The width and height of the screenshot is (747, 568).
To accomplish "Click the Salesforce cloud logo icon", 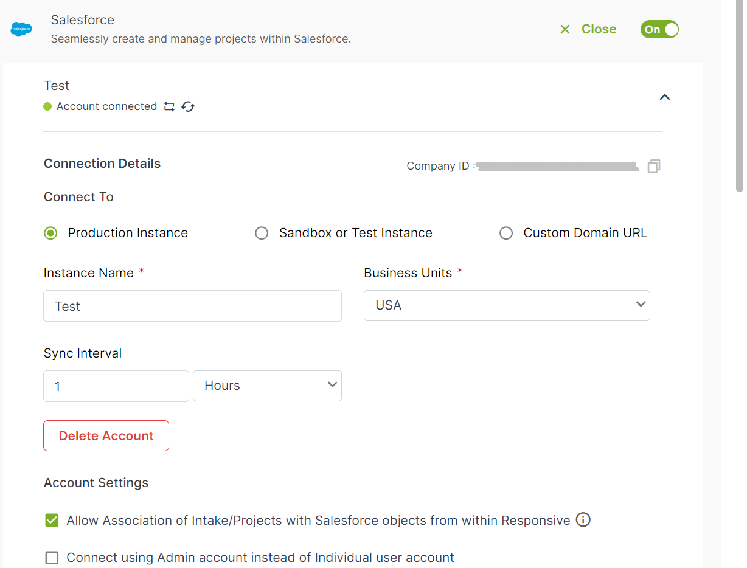I will (x=22, y=29).
